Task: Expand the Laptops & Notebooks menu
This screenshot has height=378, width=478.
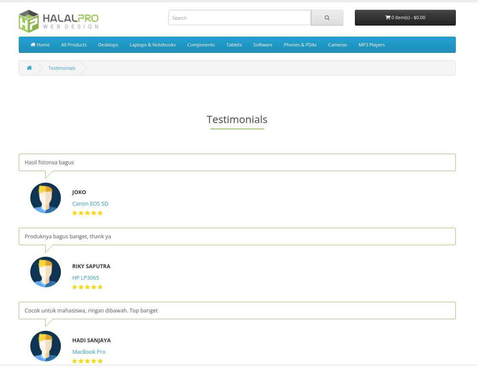Action: 153,45
